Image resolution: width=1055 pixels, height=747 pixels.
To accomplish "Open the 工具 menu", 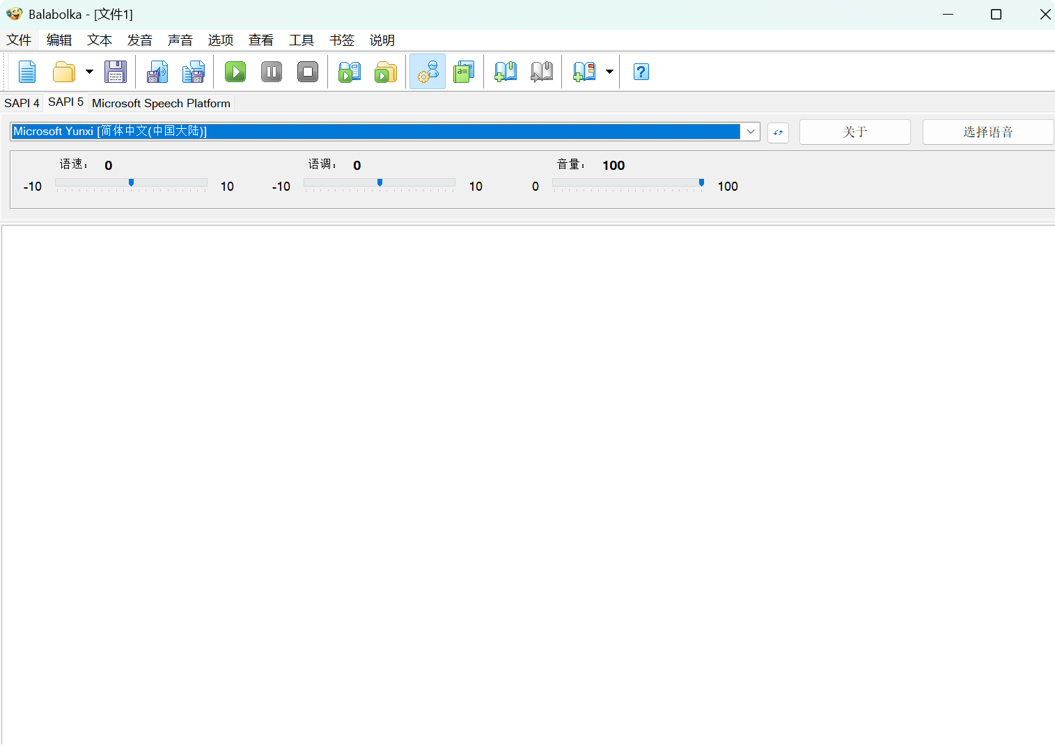I will pos(302,40).
